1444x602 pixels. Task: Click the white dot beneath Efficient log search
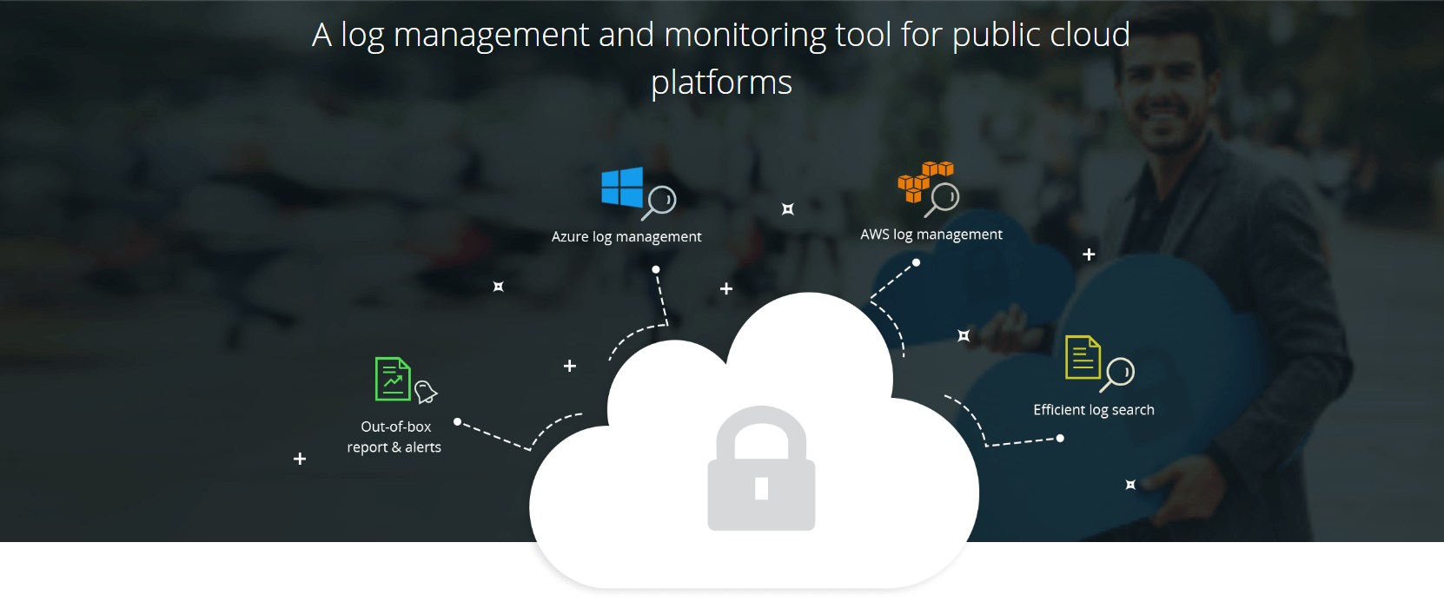coord(1060,439)
